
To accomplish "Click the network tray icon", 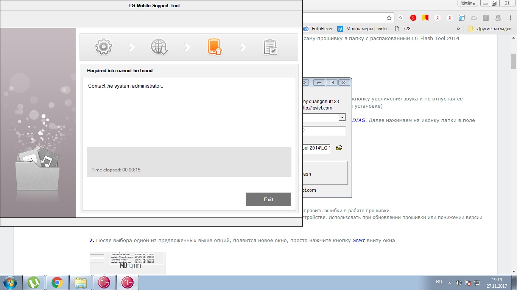I will point(477,282).
